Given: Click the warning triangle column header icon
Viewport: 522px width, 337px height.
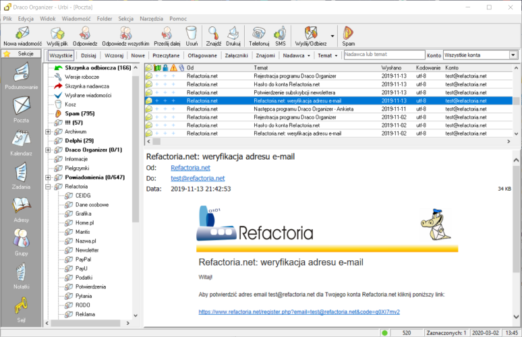Looking at the screenshot, I should tap(173, 68).
